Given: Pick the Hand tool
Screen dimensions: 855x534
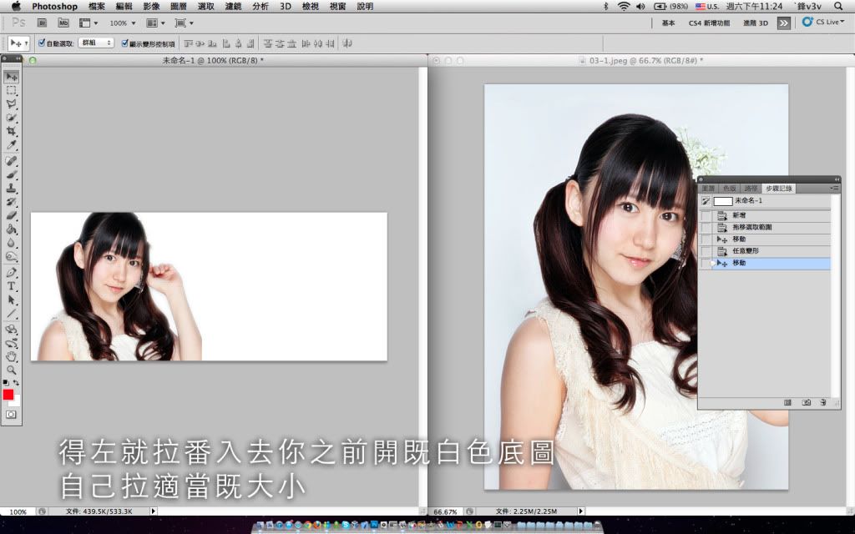Looking at the screenshot, I should (12, 356).
